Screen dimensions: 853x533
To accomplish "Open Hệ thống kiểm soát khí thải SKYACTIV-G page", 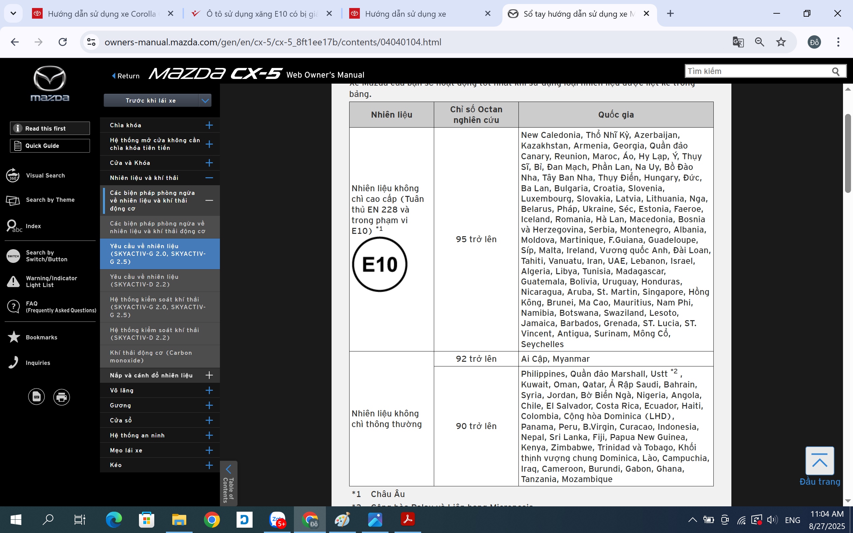I will [x=160, y=307].
